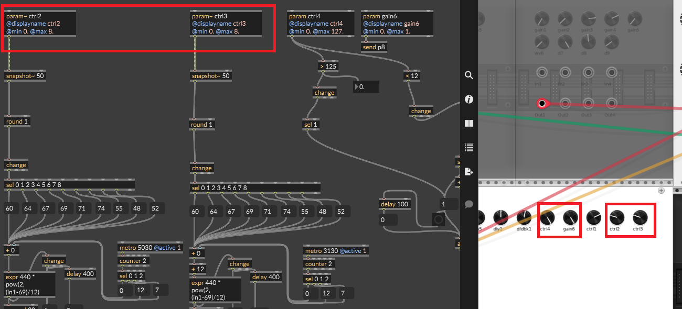Open the reference book sidebar icon

469,124
